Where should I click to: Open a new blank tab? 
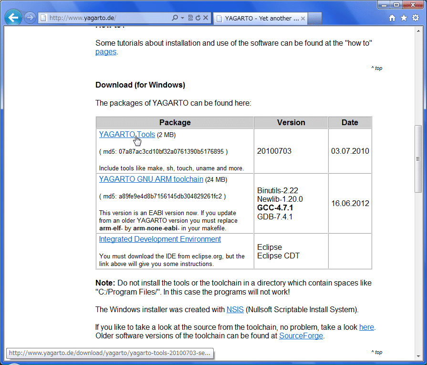coord(315,19)
